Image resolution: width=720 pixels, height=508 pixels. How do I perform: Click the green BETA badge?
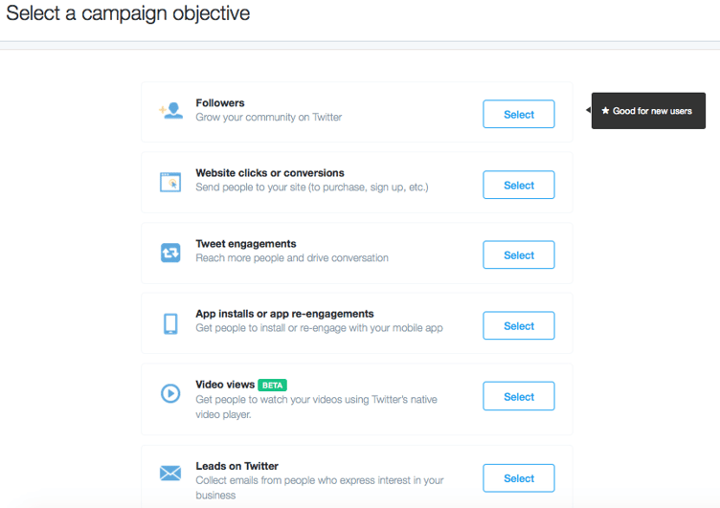tap(272, 385)
